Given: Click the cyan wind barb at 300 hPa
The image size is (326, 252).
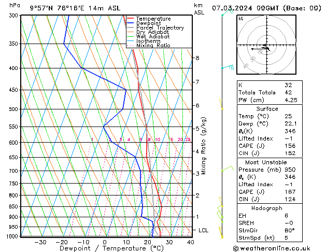Looking at the screenshot, I should click(226, 14).
